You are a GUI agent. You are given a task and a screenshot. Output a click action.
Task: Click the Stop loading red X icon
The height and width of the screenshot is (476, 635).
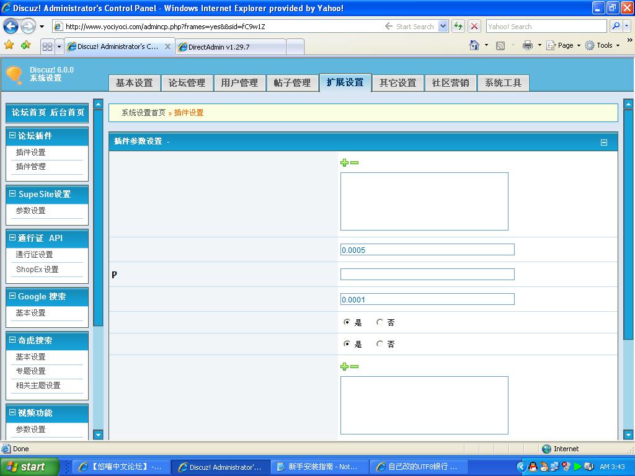474,26
